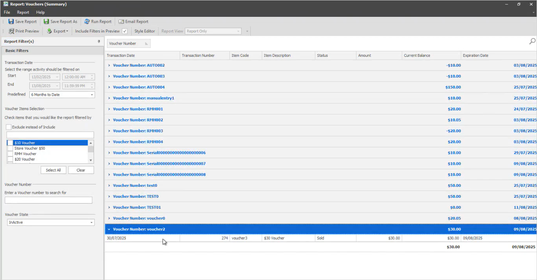Click the Clear button

[x=81, y=170]
